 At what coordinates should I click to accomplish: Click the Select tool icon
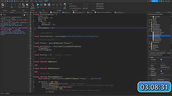pos(27,5)
